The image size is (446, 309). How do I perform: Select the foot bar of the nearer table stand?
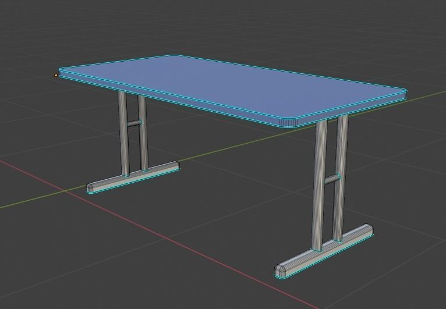pos(324,251)
